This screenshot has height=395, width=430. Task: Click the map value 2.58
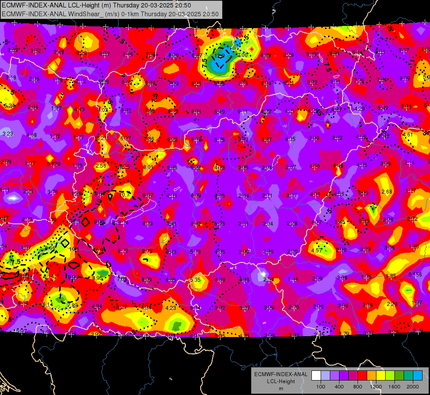tap(268, 279)
